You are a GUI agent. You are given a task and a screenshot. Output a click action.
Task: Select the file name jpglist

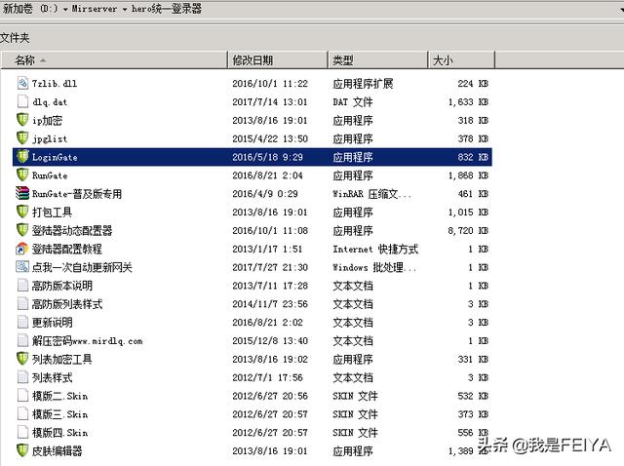click(x=50, y=138)
